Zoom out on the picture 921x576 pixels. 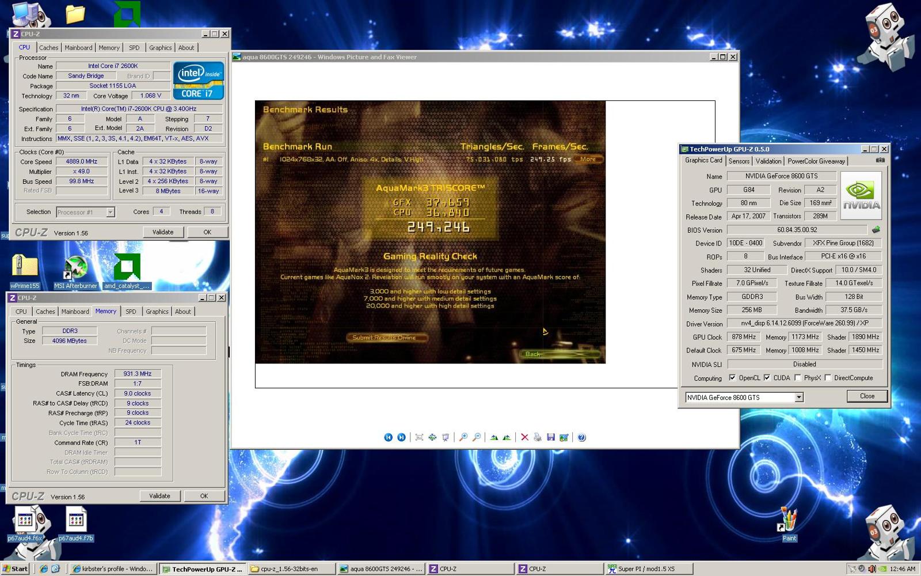pos(477,437)
